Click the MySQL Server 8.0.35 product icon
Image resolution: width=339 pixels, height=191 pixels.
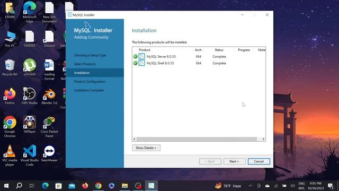(x=141, y=56)
